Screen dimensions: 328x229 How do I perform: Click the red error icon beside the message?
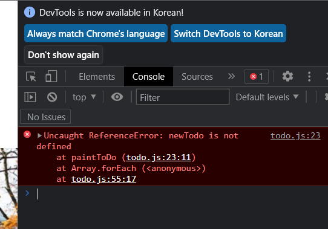27,134
